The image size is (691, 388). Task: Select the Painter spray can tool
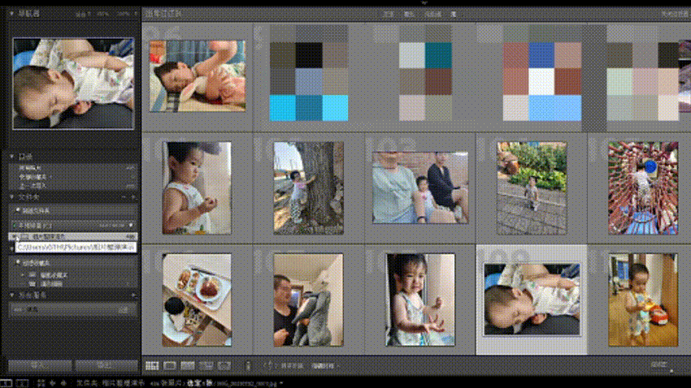(248, 365)
